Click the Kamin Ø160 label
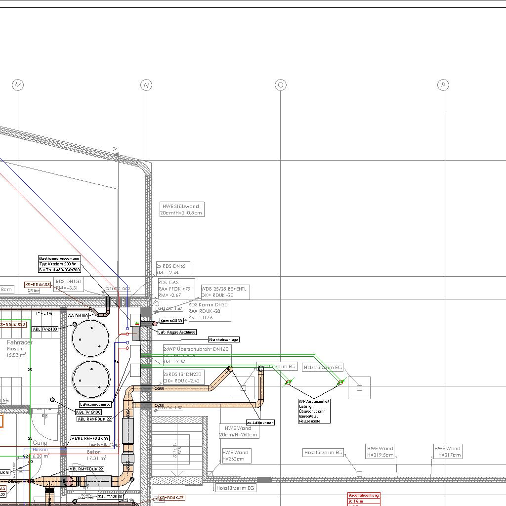 click(171, 321)
